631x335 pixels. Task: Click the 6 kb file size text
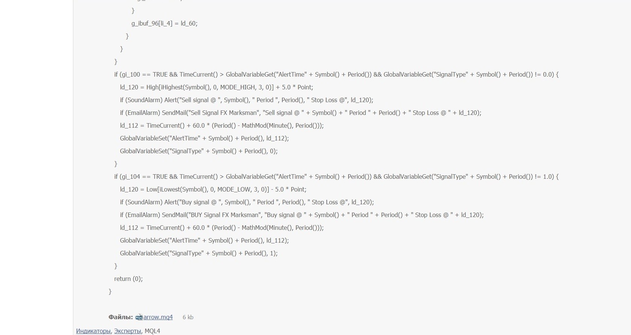(x=188, y=317)
